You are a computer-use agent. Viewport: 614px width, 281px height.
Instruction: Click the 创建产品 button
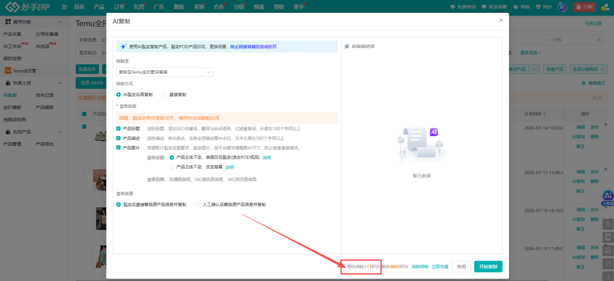point(555,69)
